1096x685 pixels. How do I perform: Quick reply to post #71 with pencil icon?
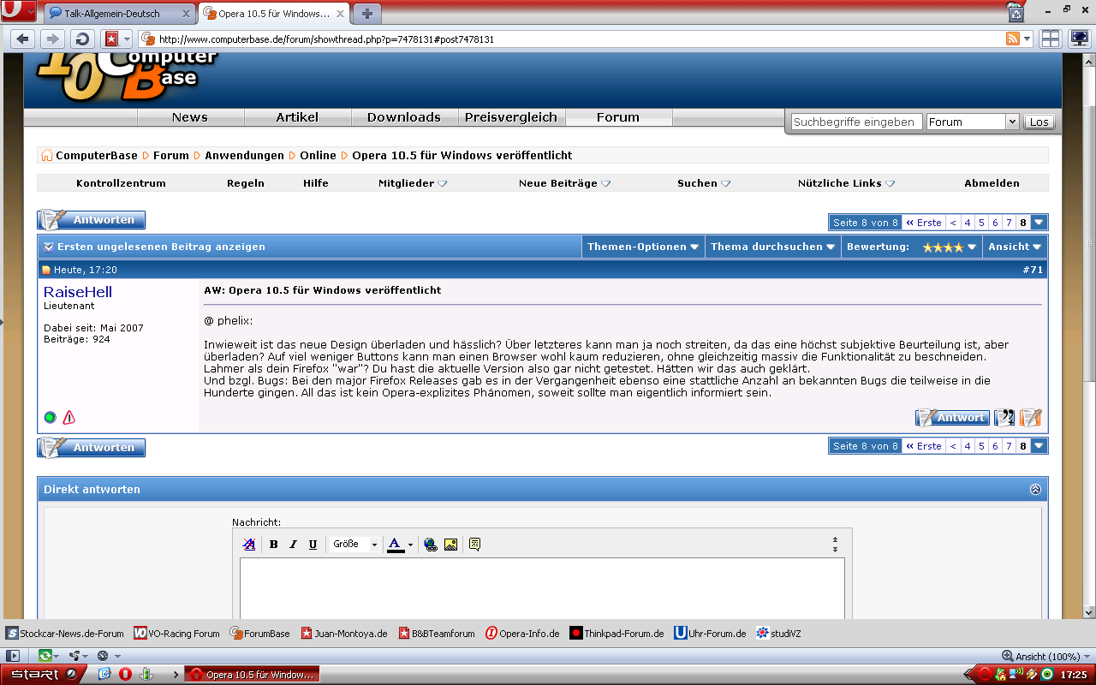pos(1031,418)
